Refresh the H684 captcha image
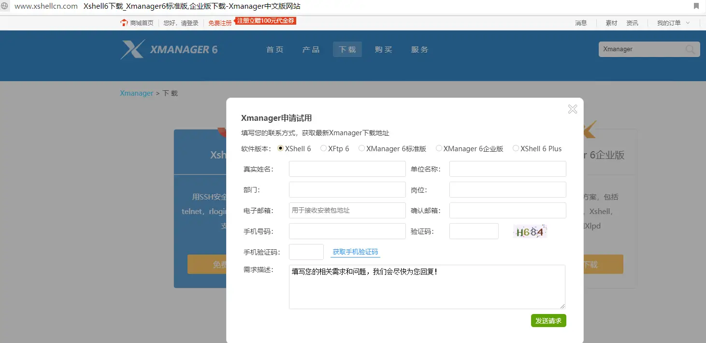 pos(530,232)
